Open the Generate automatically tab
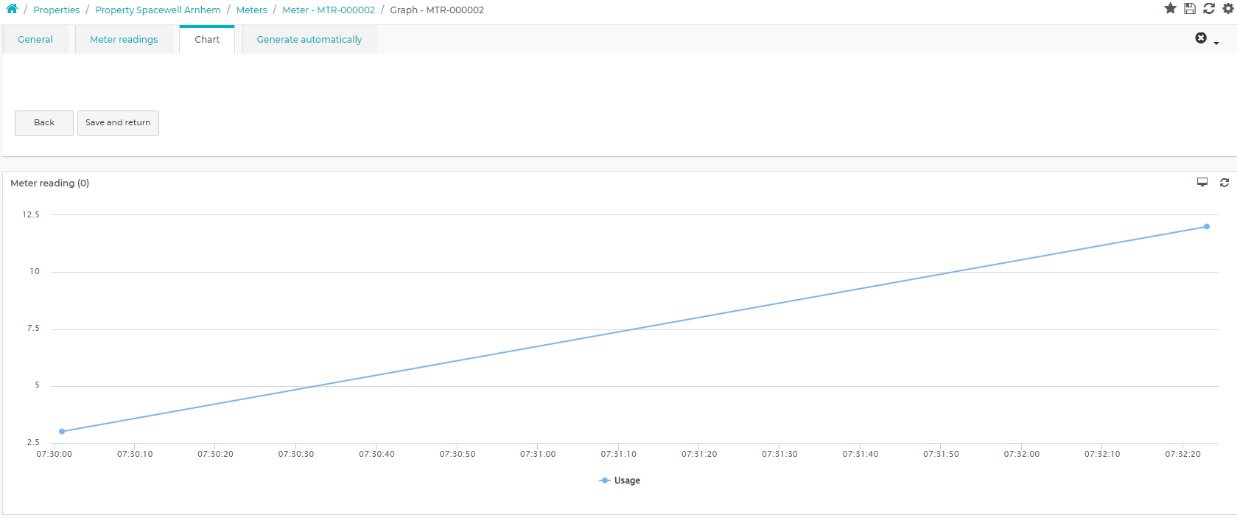1237x518 pixels. click(x=309, y=40)
